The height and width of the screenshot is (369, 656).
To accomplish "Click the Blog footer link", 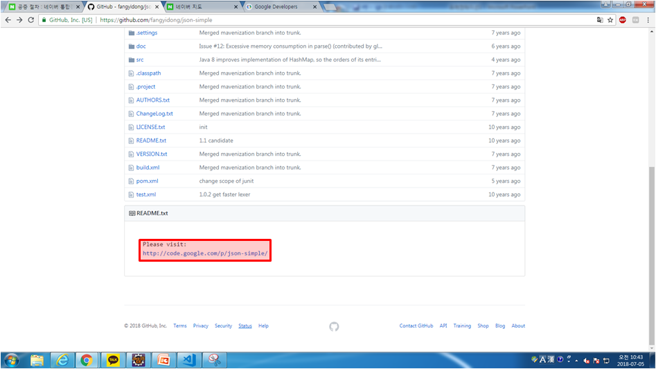I will [x=500, y=325].
